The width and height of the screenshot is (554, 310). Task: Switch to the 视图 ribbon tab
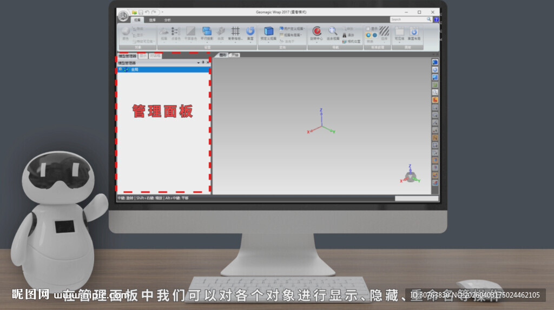click(137, 20)
